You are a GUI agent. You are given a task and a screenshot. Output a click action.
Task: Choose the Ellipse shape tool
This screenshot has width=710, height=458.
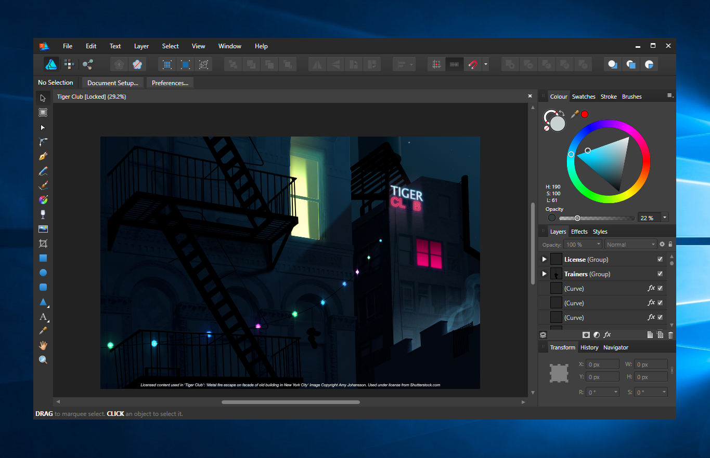[43, 273]
